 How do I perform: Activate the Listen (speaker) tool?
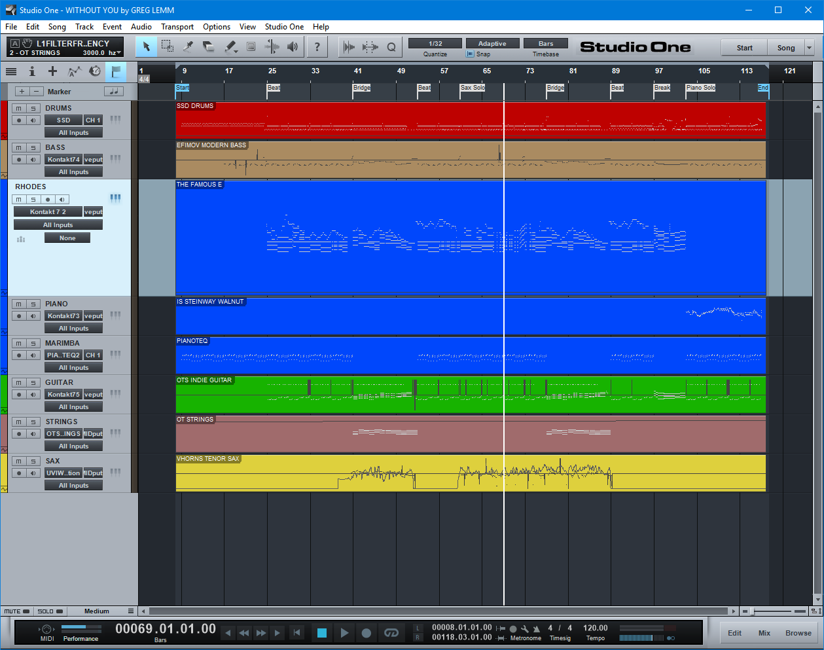pyautogui.click(x=293, y=46)
